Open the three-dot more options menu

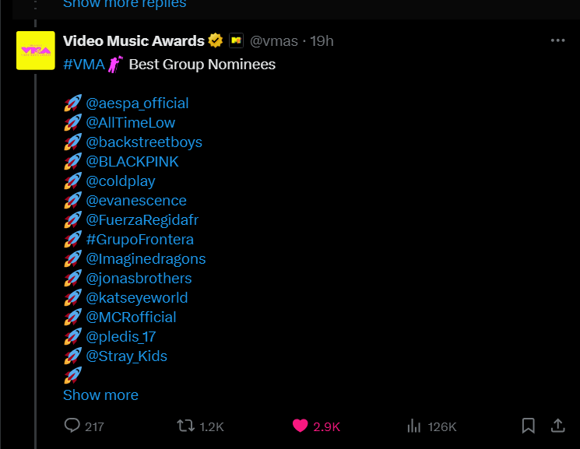(x=557, y=40)
